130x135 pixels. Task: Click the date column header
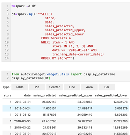[27, 95]
